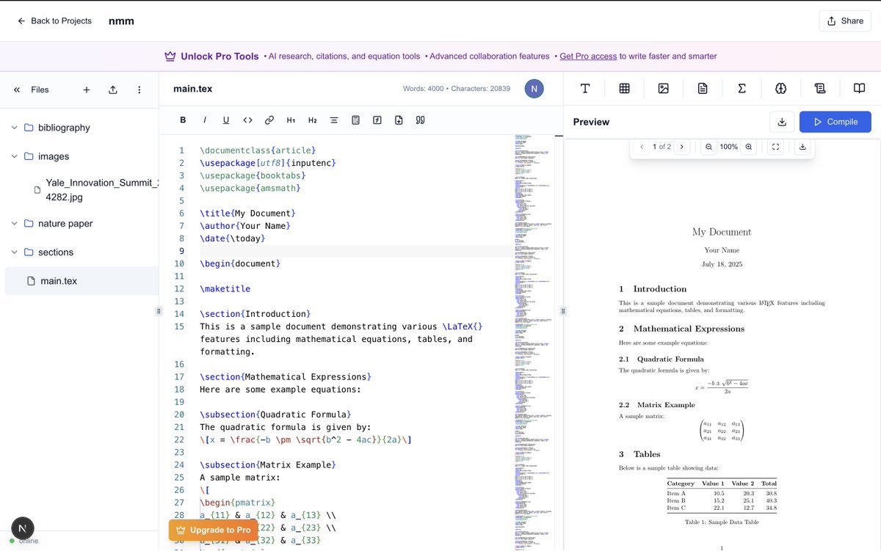Go to previous preview page
Image resolution: width=881 pixels, height=551 pixels.
pyautogui.click(x=642, y=147)
